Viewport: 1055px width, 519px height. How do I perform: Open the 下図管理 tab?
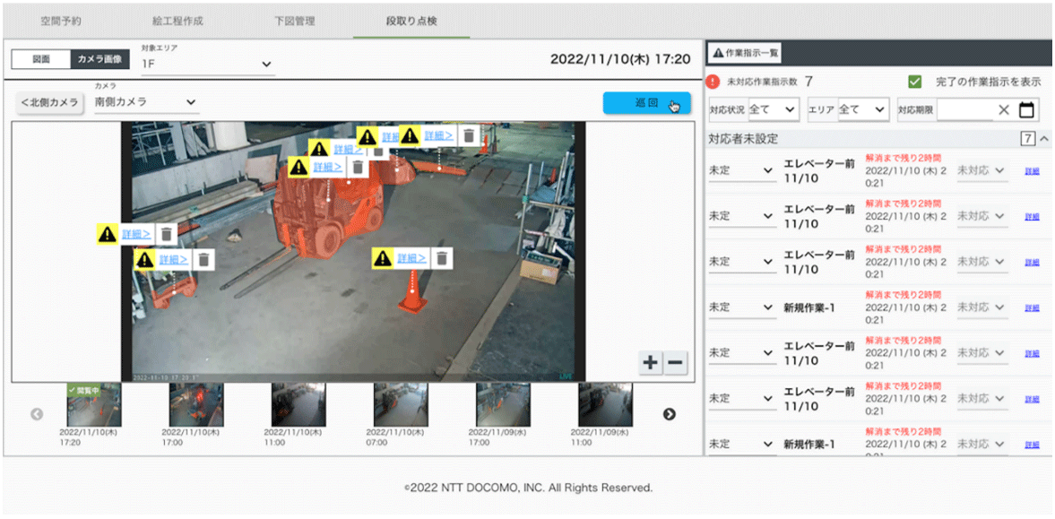pyautogui.click(x=295, y=21)
